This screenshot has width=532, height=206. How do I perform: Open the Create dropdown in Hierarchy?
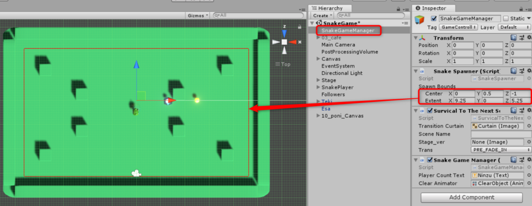[x=322, y=16]
